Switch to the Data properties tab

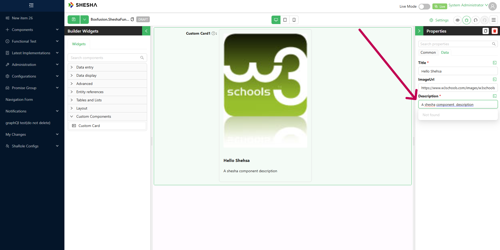click(x=445, y=52)
